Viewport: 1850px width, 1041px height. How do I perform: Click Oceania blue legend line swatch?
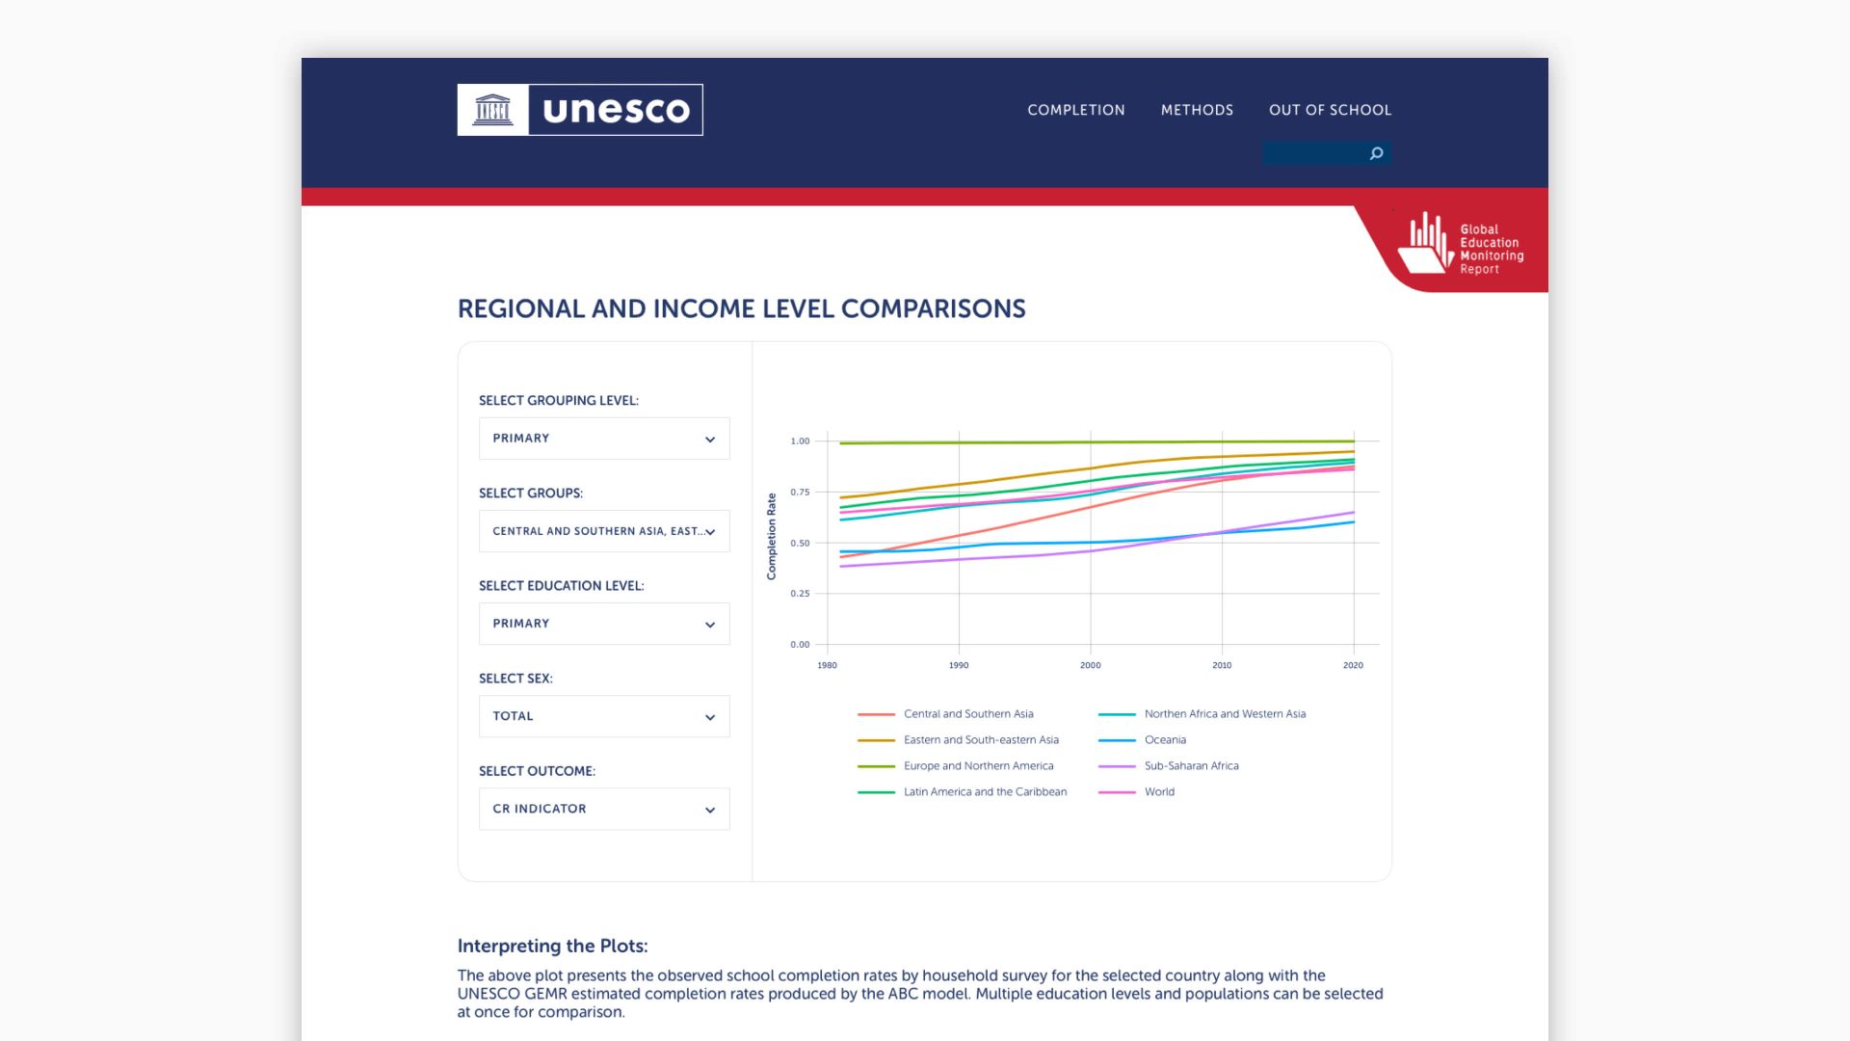1117,740
